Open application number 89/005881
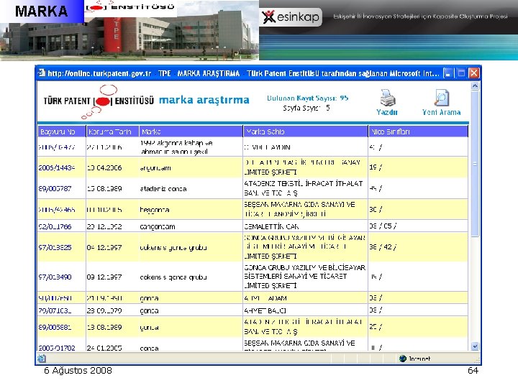Viewport: 518px width, 388px height. coord(55,328)
